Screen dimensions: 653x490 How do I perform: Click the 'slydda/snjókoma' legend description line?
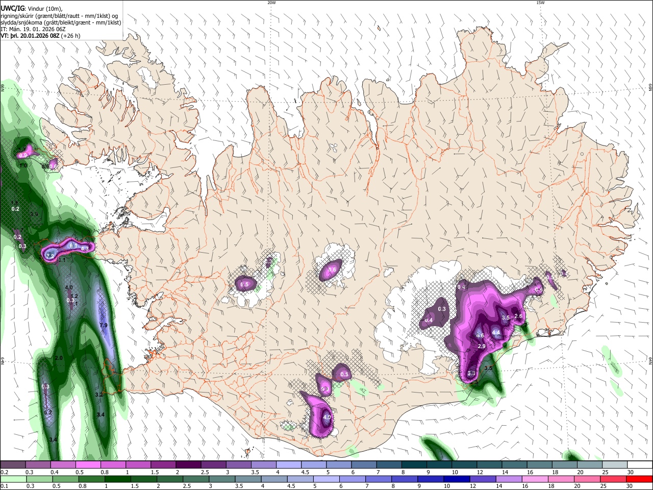(x=61, y=22)
